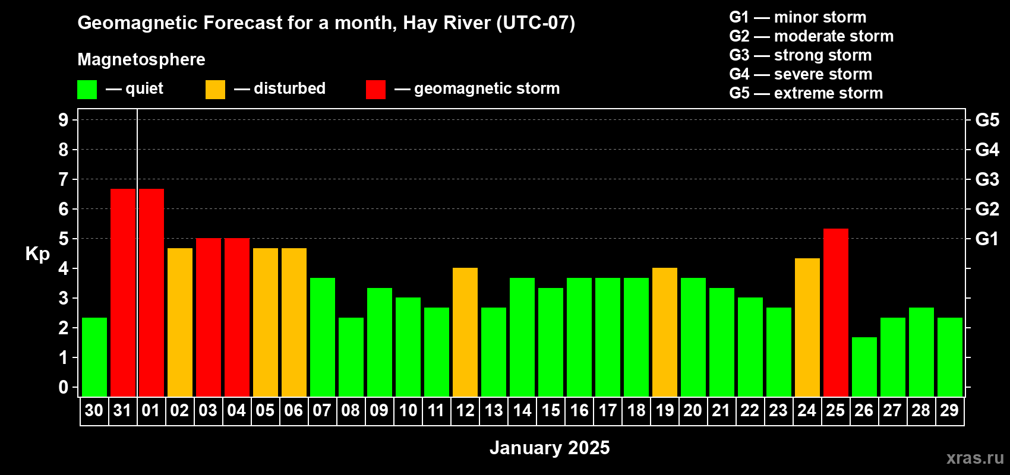Select the green bar for day 07
Screen dimensions: 1010x475
[x=323, y=337]
